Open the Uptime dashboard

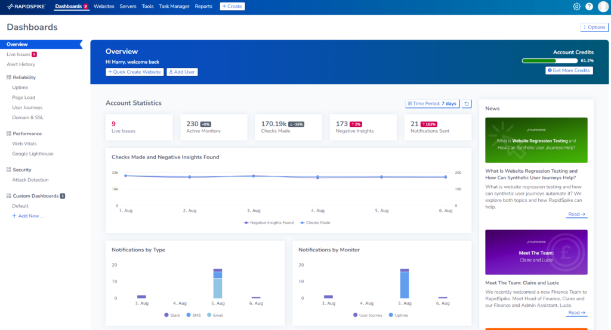20,88
